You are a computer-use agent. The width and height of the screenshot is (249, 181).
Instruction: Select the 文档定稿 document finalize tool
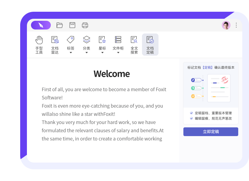pos(150,45)
